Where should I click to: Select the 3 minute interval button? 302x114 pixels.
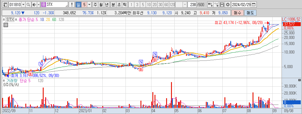137,5
